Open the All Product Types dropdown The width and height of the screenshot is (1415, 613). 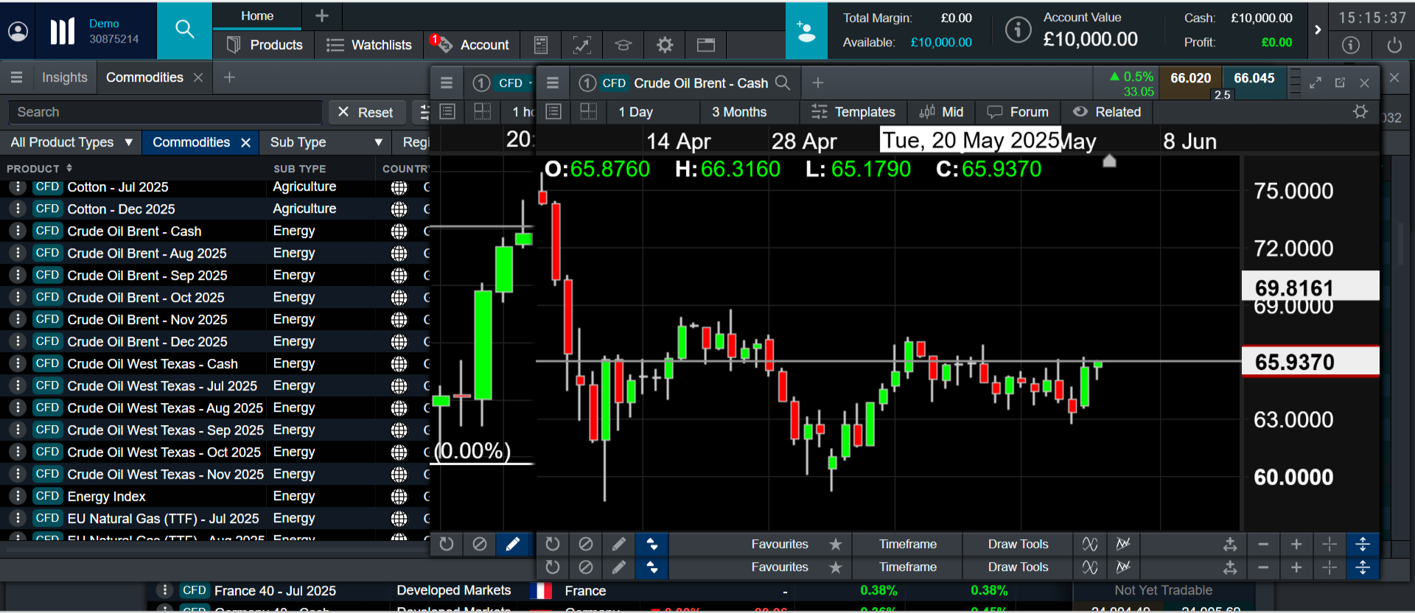point(71,142)
